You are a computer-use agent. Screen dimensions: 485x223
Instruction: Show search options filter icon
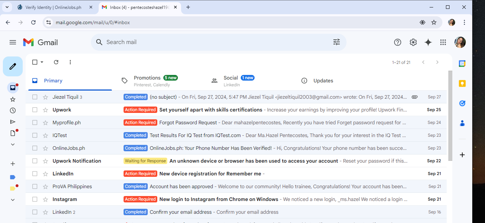337,42
